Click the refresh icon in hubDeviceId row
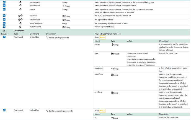The width and height of the screenshot is (191, 120). 20,27
